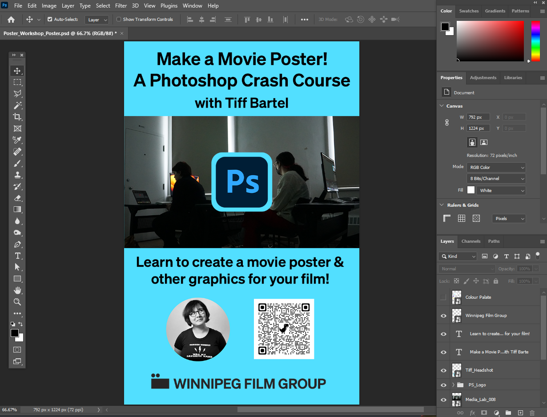547x417 pixels.
Task: Create a new layer with the Layers panel icon
Action: pos(520,413)
